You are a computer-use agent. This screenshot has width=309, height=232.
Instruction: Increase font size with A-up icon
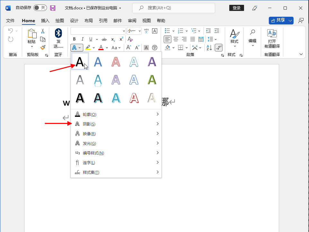point(129,47)
